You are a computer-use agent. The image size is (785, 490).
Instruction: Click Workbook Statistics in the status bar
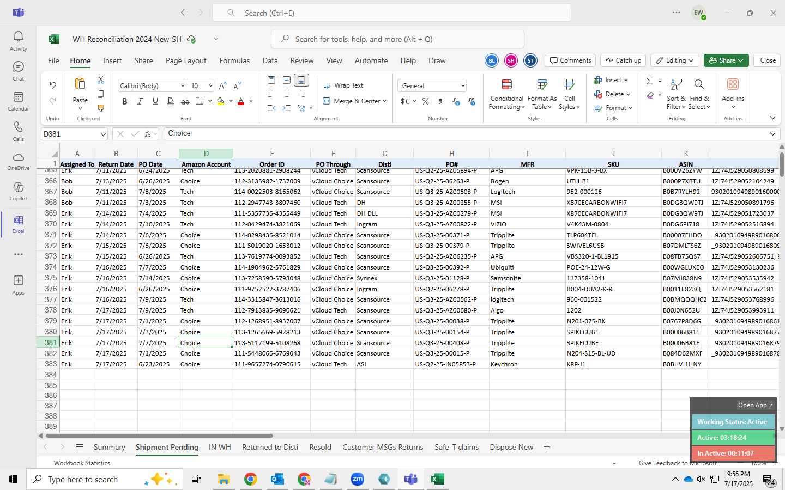82,463
